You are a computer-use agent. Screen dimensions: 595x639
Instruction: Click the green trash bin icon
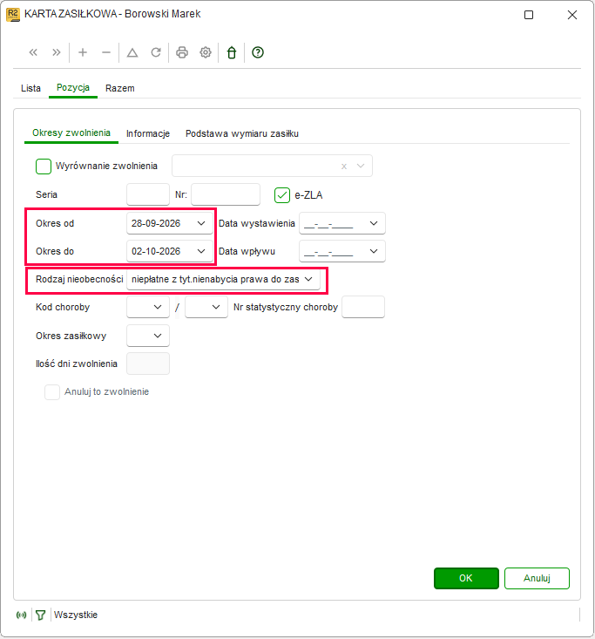tap(232, 52)
